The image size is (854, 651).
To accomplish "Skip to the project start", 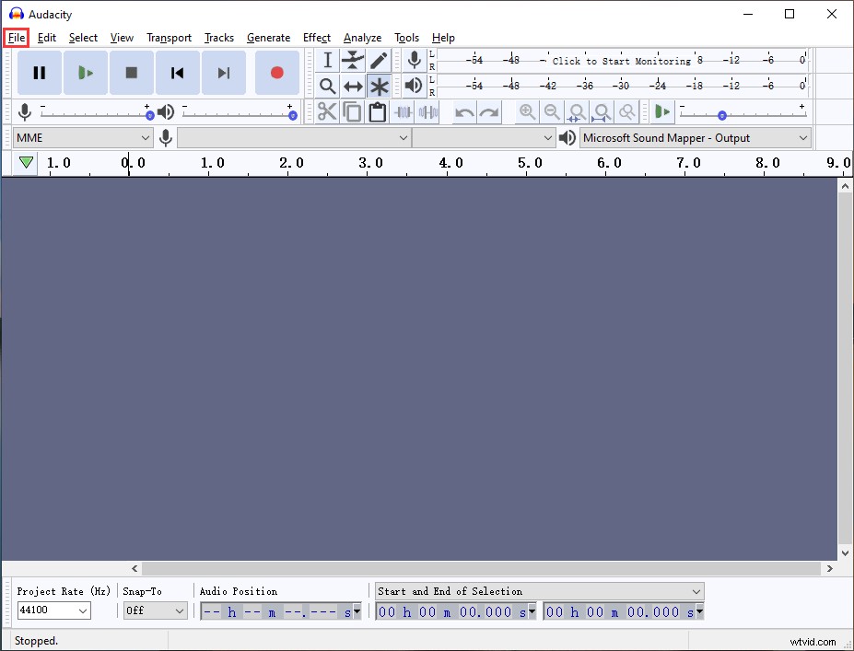I will pos(177,72).
